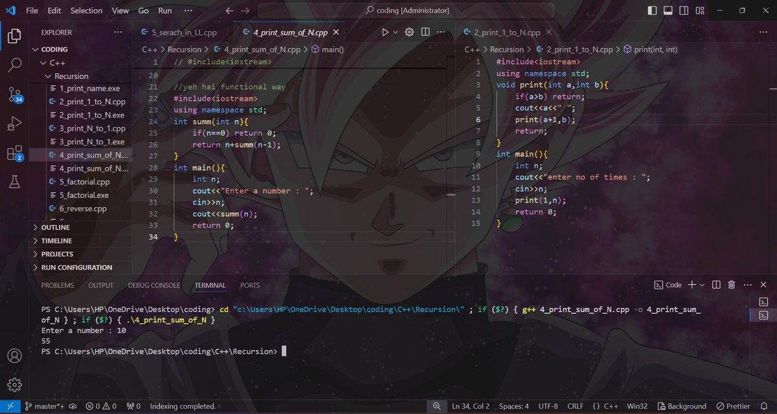The width and height of the screenshot is (777, 414).
Task: Open notifications bell in status bar
Action: tap(765, 406)
